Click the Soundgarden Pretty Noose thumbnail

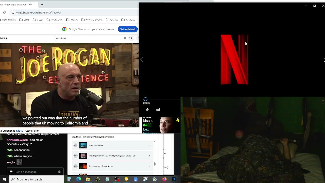tap(83, 166)
